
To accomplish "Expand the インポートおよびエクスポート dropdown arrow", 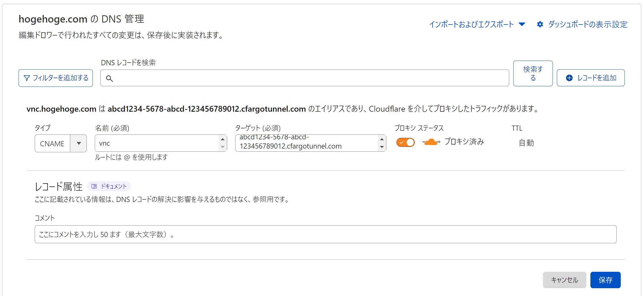I will (x=522, y=24).
